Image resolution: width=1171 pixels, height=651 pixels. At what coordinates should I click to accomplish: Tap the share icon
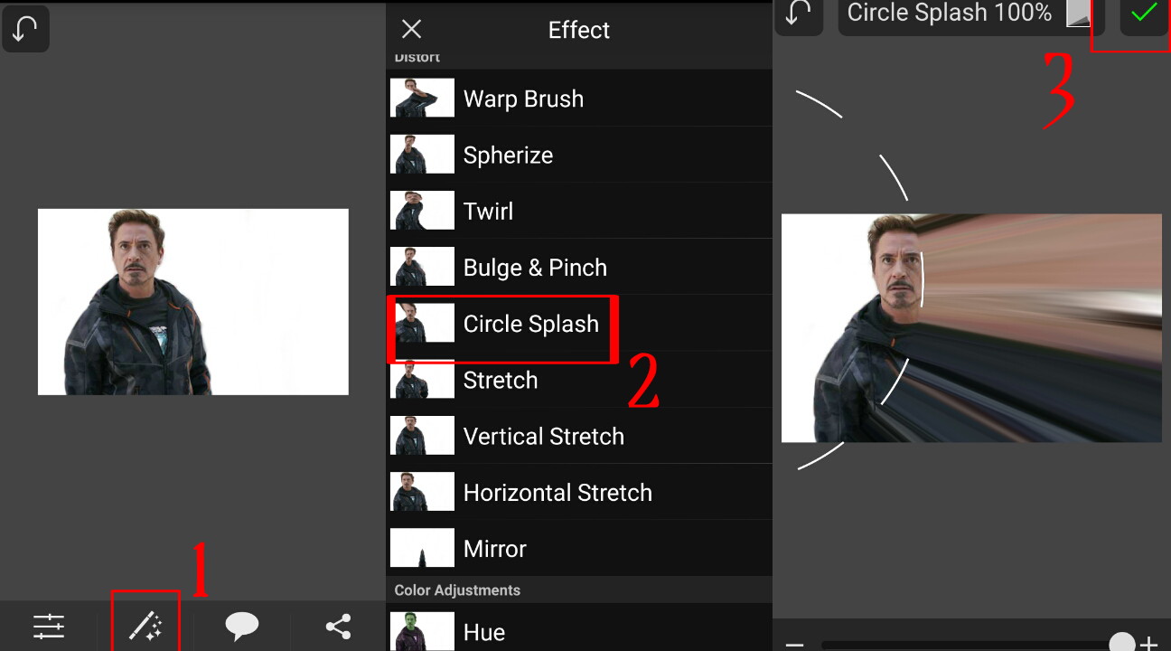pos(338,626)
